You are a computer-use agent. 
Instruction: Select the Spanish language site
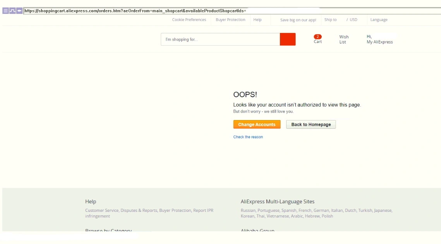pos(288,210)
